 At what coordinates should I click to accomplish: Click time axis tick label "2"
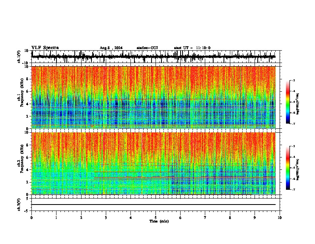(x=81, y=218)
